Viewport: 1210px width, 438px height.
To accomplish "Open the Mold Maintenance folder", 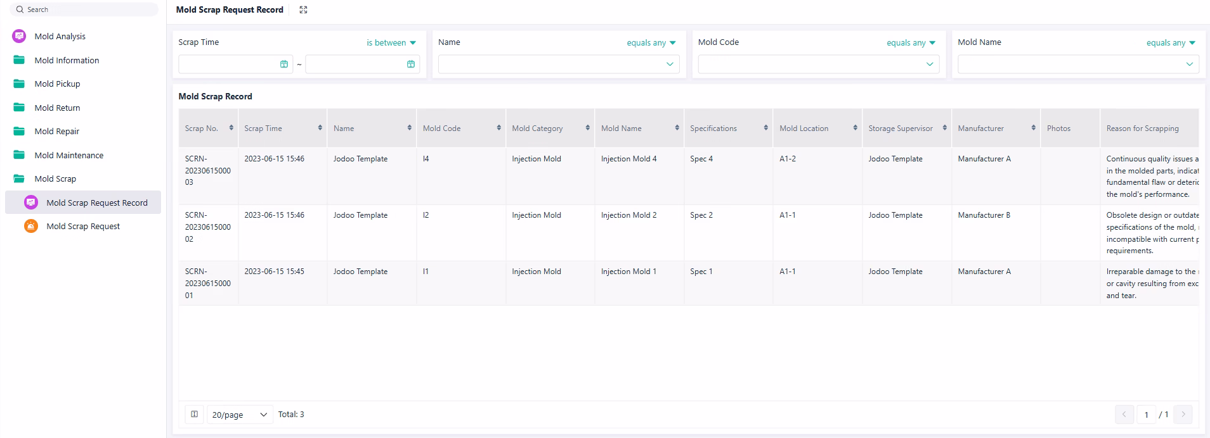I will coord(68,155).
